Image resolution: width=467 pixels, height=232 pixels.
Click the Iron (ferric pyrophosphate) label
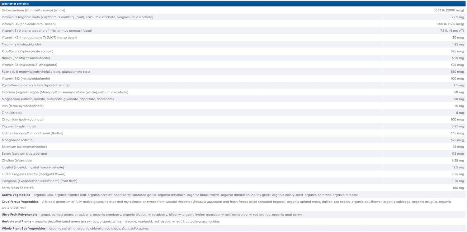[22, 106]
